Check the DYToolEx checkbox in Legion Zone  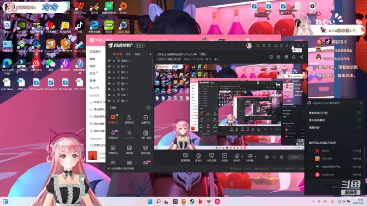[311, 158]
